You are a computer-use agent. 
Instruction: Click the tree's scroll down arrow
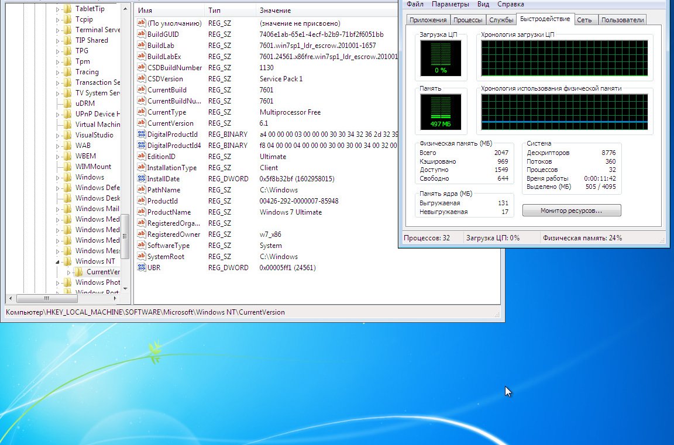pos(125,289)
